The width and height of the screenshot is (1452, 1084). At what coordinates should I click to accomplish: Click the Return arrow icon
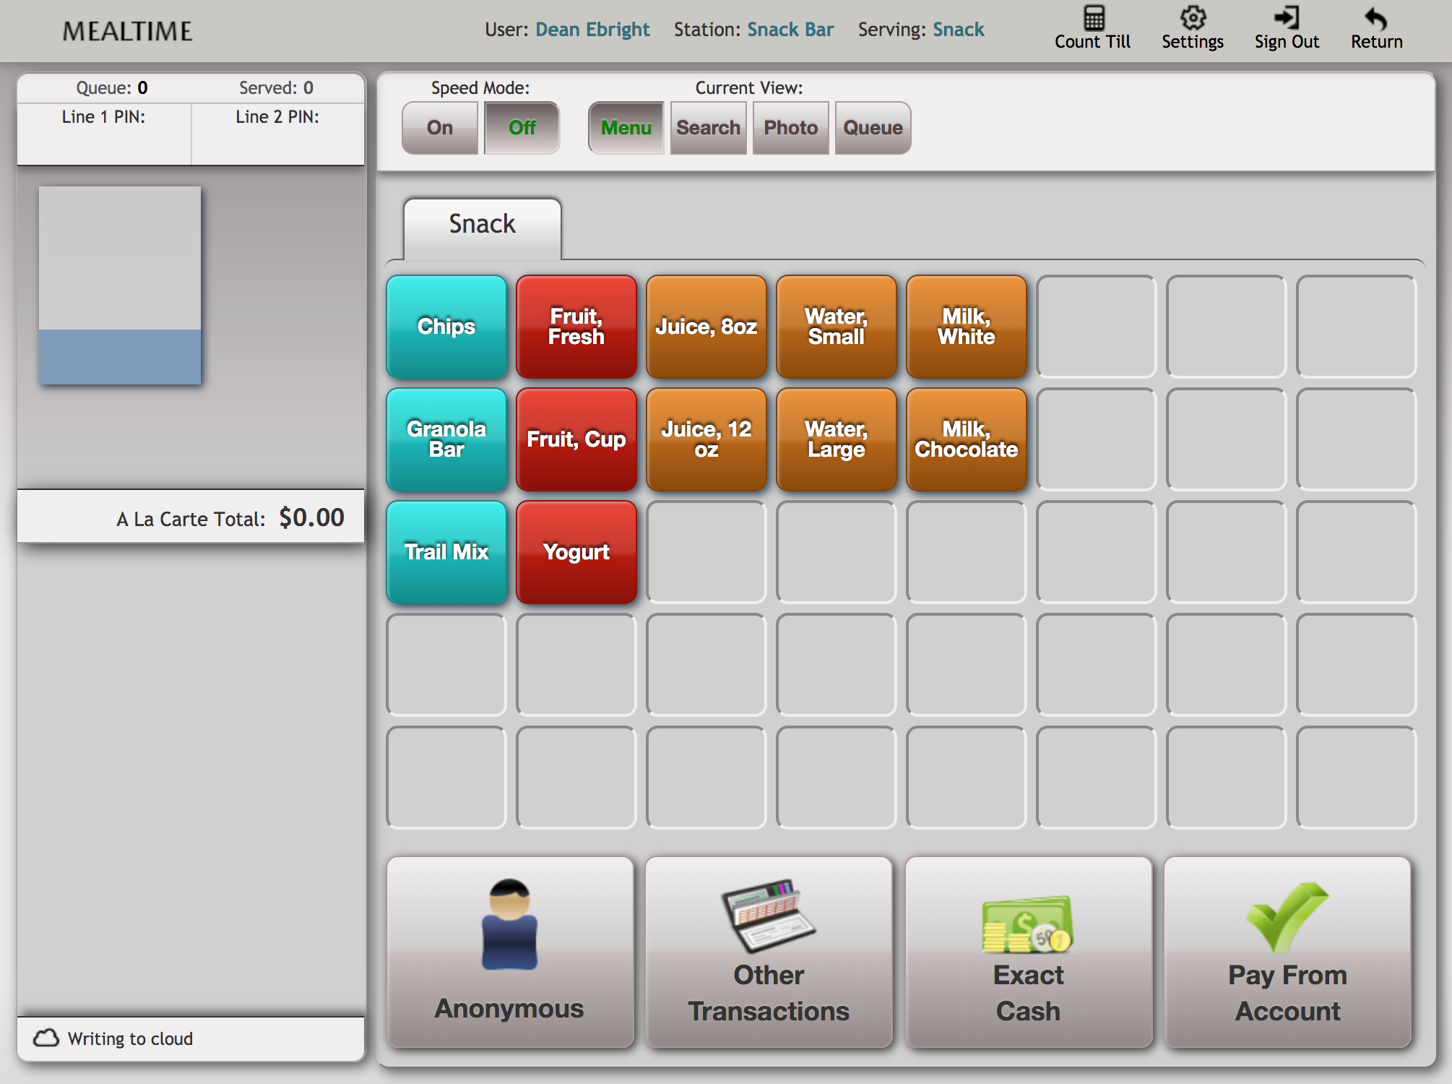pyautogui.click(x=1376, y=19)
